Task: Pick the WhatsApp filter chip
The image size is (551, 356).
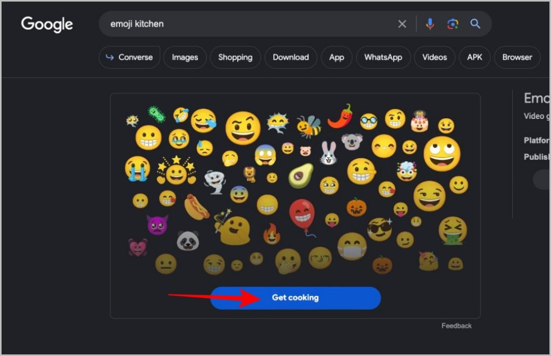Action: click(383, 57)
